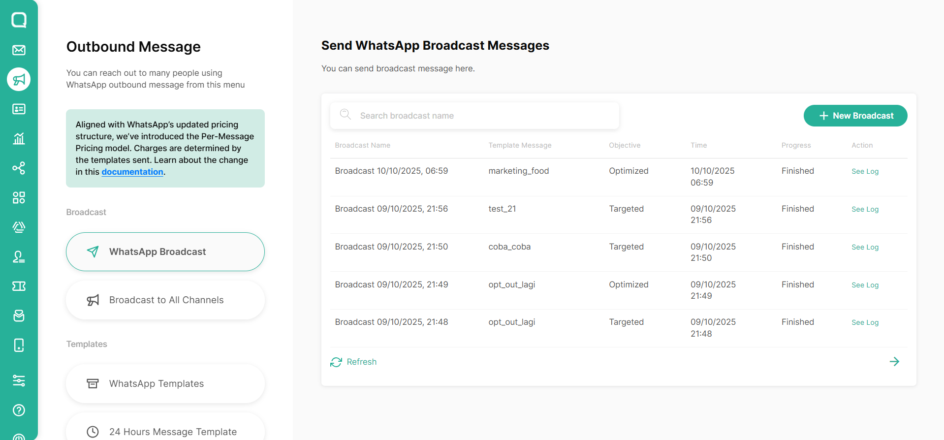Open the pricing documentation link
The width and height of the screenshot is (944, 440).
tap(132, 172)
